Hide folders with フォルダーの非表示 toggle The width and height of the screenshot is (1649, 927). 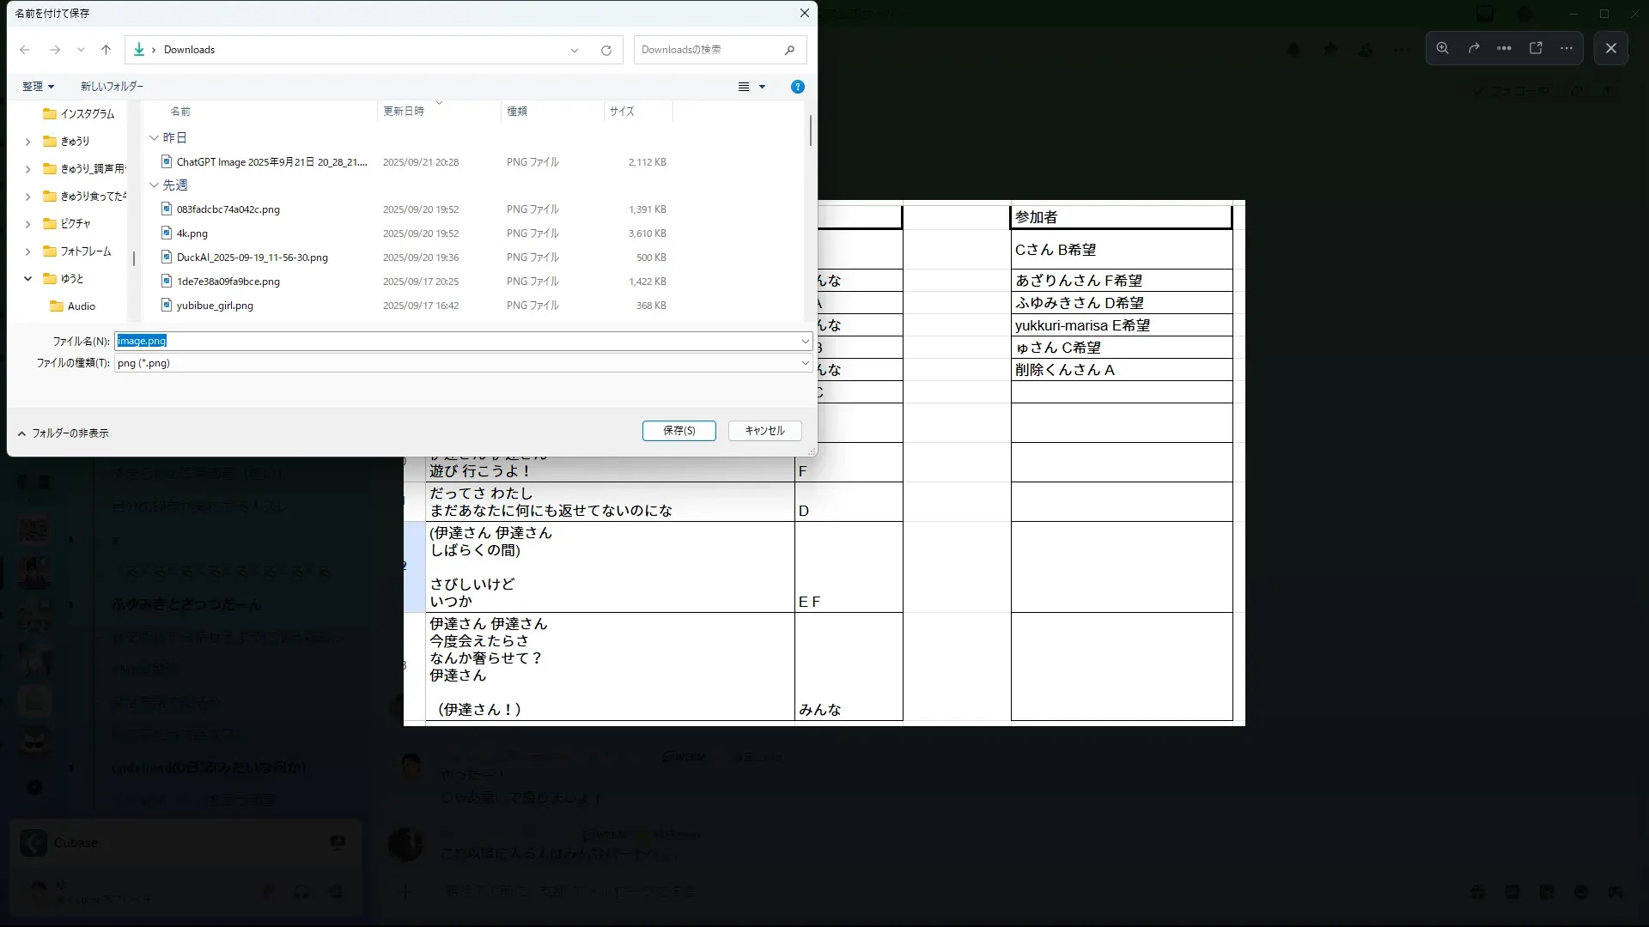(63, 433)
